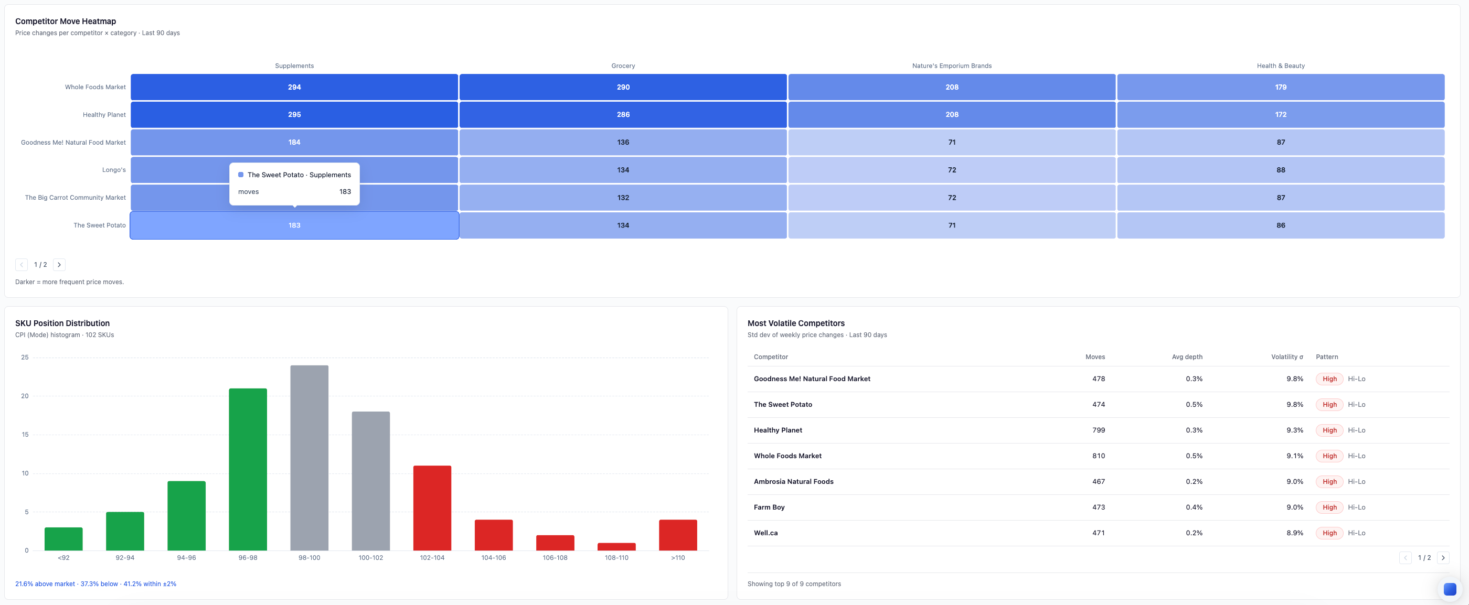The image size is (1469, 605).
Task: Sort by Pattern column header
Action: [x=1326, y=357]
